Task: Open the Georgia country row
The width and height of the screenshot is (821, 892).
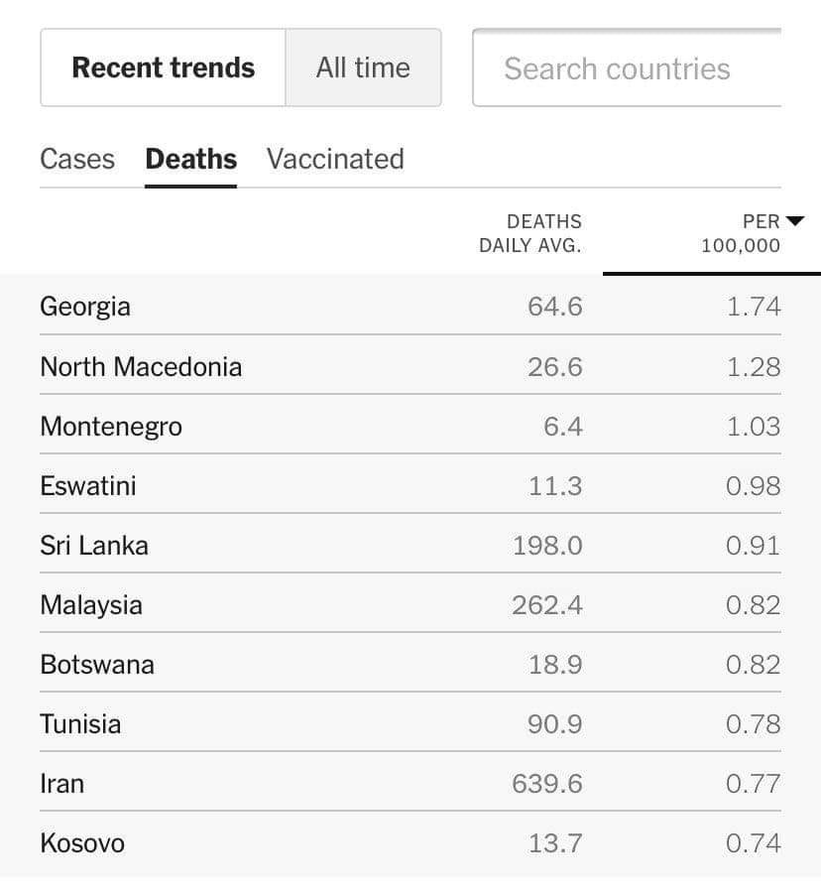Action: click(x=410, y=306)
